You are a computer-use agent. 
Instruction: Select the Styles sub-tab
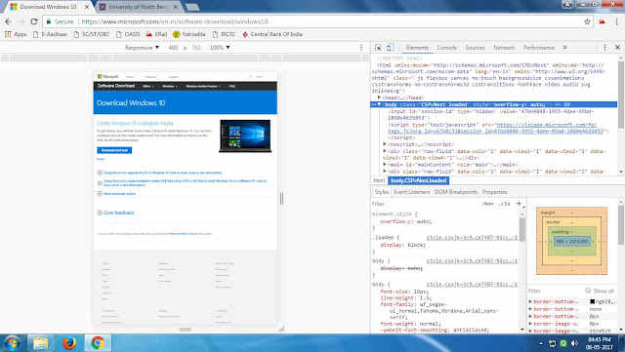(382, 192)
